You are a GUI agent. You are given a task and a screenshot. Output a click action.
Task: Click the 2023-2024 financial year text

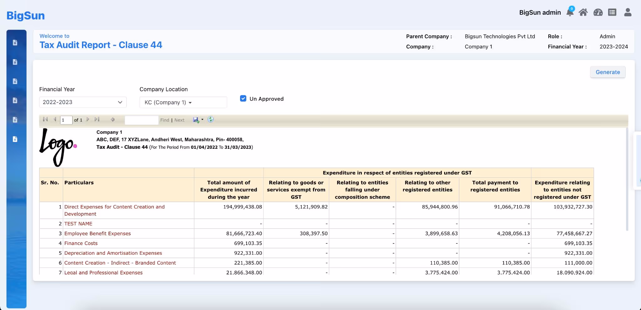pyautogui.click(x=614, y=47)
